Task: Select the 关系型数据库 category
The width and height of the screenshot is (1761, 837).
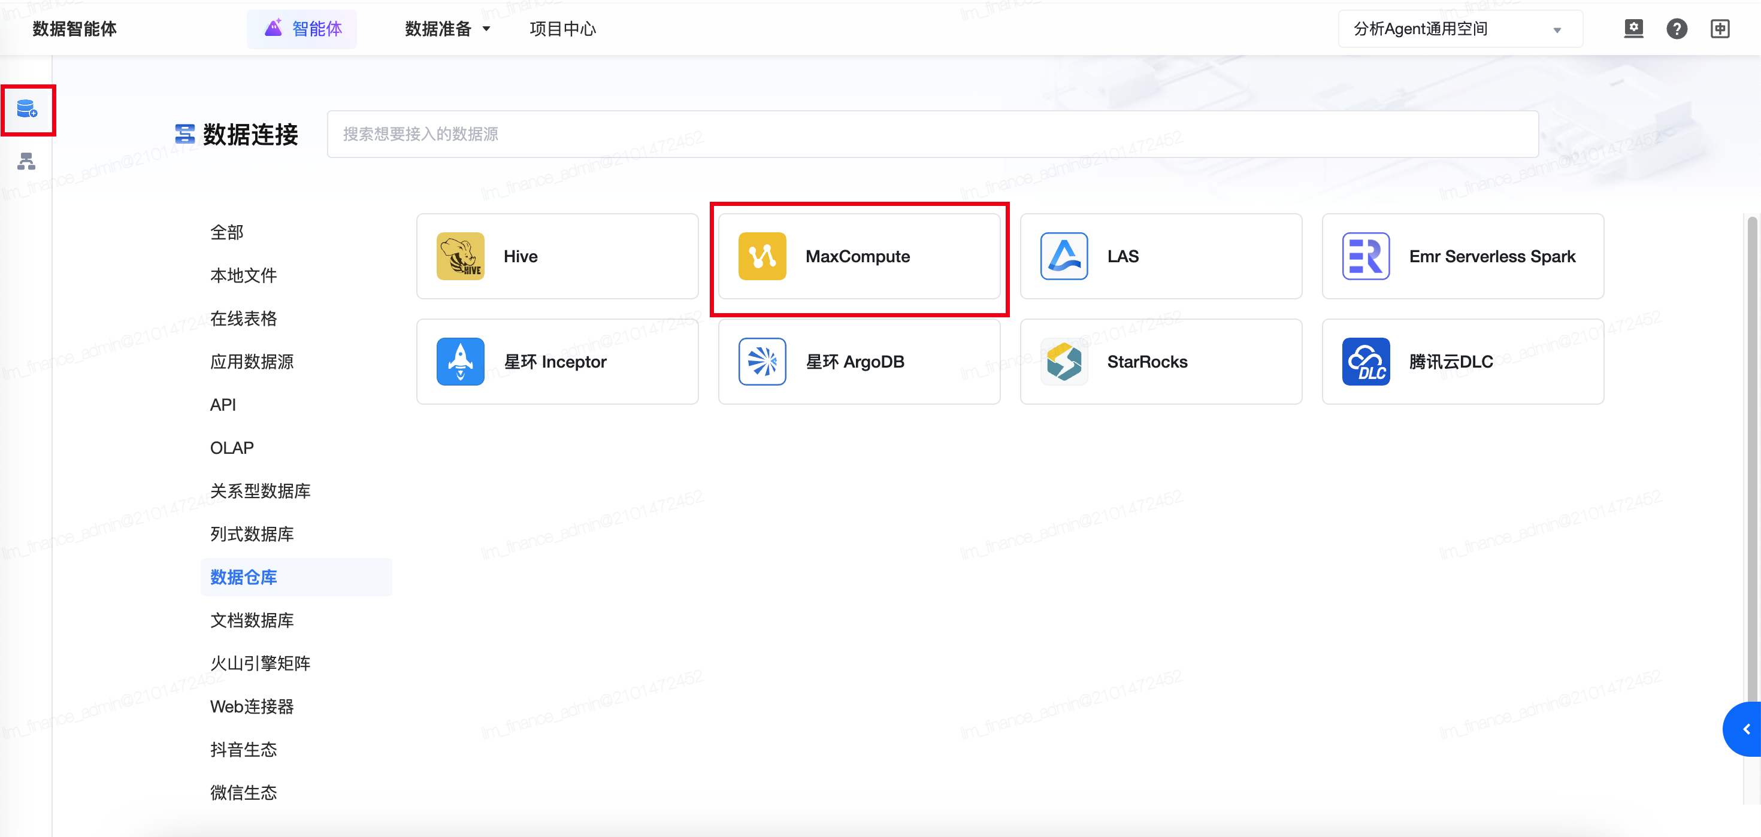Action: point(260,490)
